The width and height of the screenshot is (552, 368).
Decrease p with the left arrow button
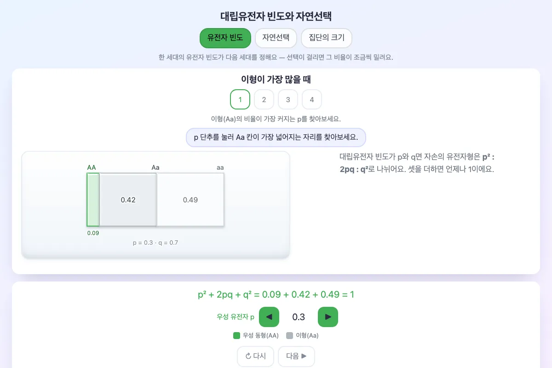click(269, 317)
